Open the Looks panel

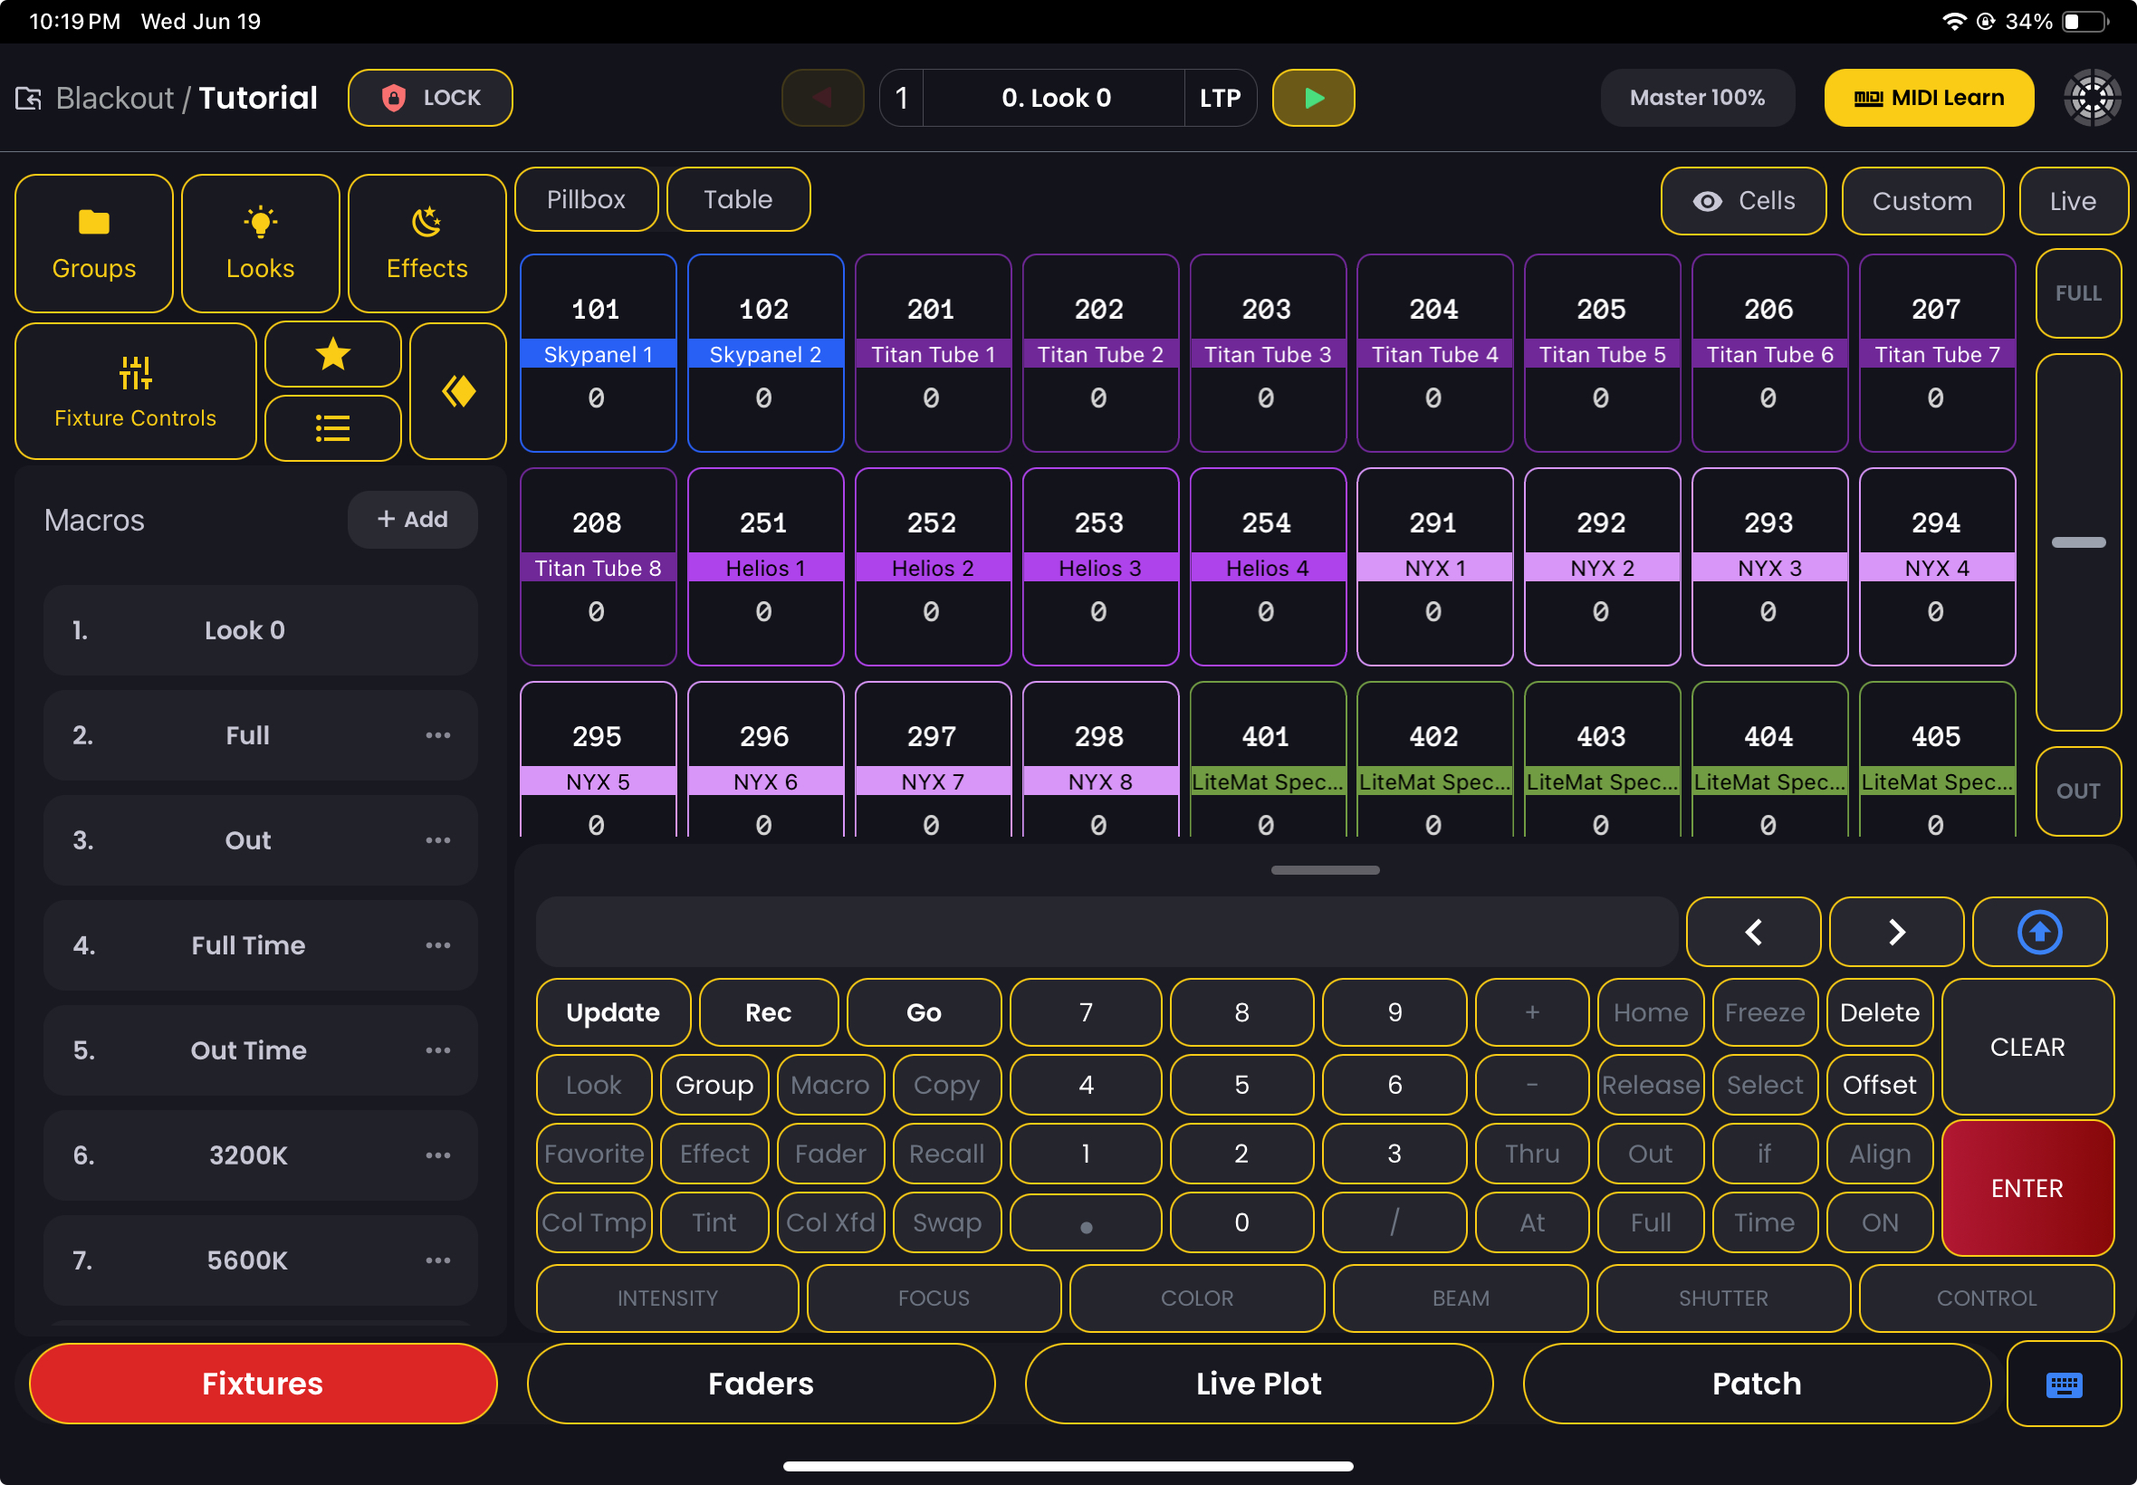(261, 242)
